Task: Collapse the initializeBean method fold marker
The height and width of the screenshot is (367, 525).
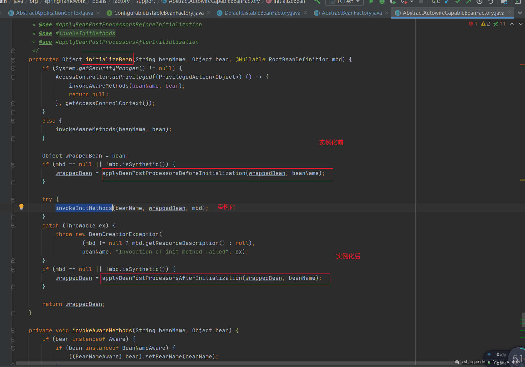Action: [x=13, y=60]
